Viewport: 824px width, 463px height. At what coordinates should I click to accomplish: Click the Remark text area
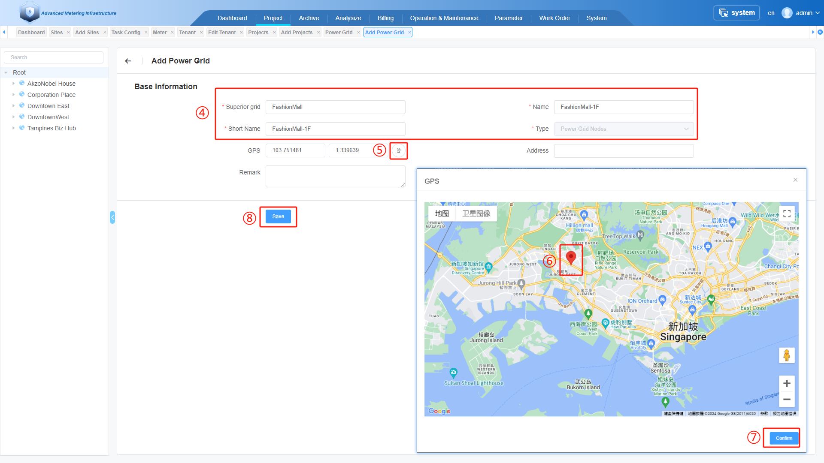point(335,176)
